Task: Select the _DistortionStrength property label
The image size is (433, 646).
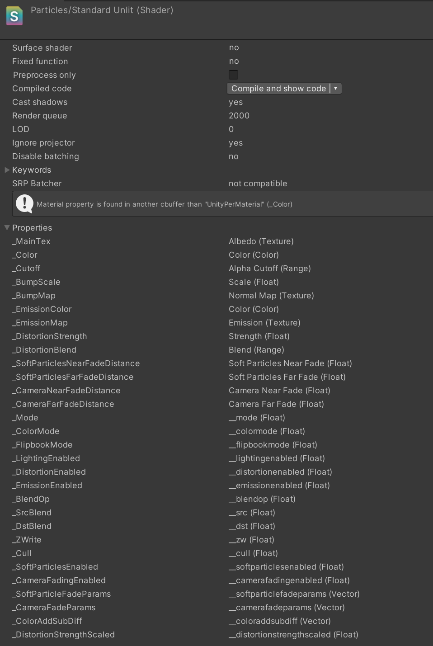Action: tap(50, 336)
